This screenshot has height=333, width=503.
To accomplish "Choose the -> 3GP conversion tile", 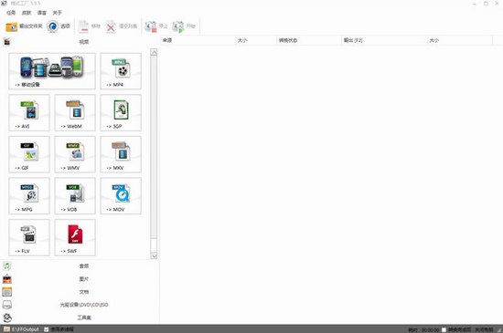I will [x=121, y=112].
